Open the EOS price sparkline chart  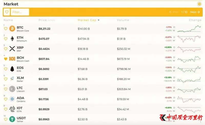point(189,69)
